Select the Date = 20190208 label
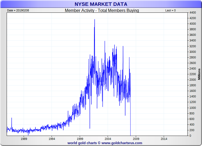The height and width of the screenshot is (146, 202). [18, 10]
